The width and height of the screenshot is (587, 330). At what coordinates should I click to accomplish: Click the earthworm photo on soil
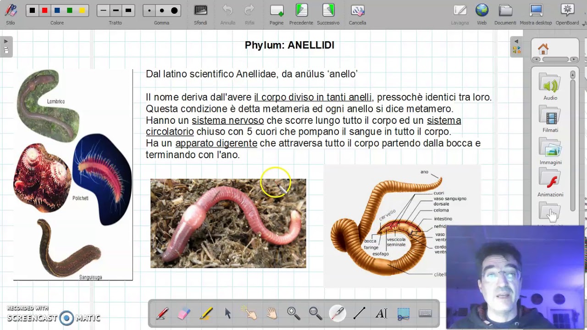228,223
